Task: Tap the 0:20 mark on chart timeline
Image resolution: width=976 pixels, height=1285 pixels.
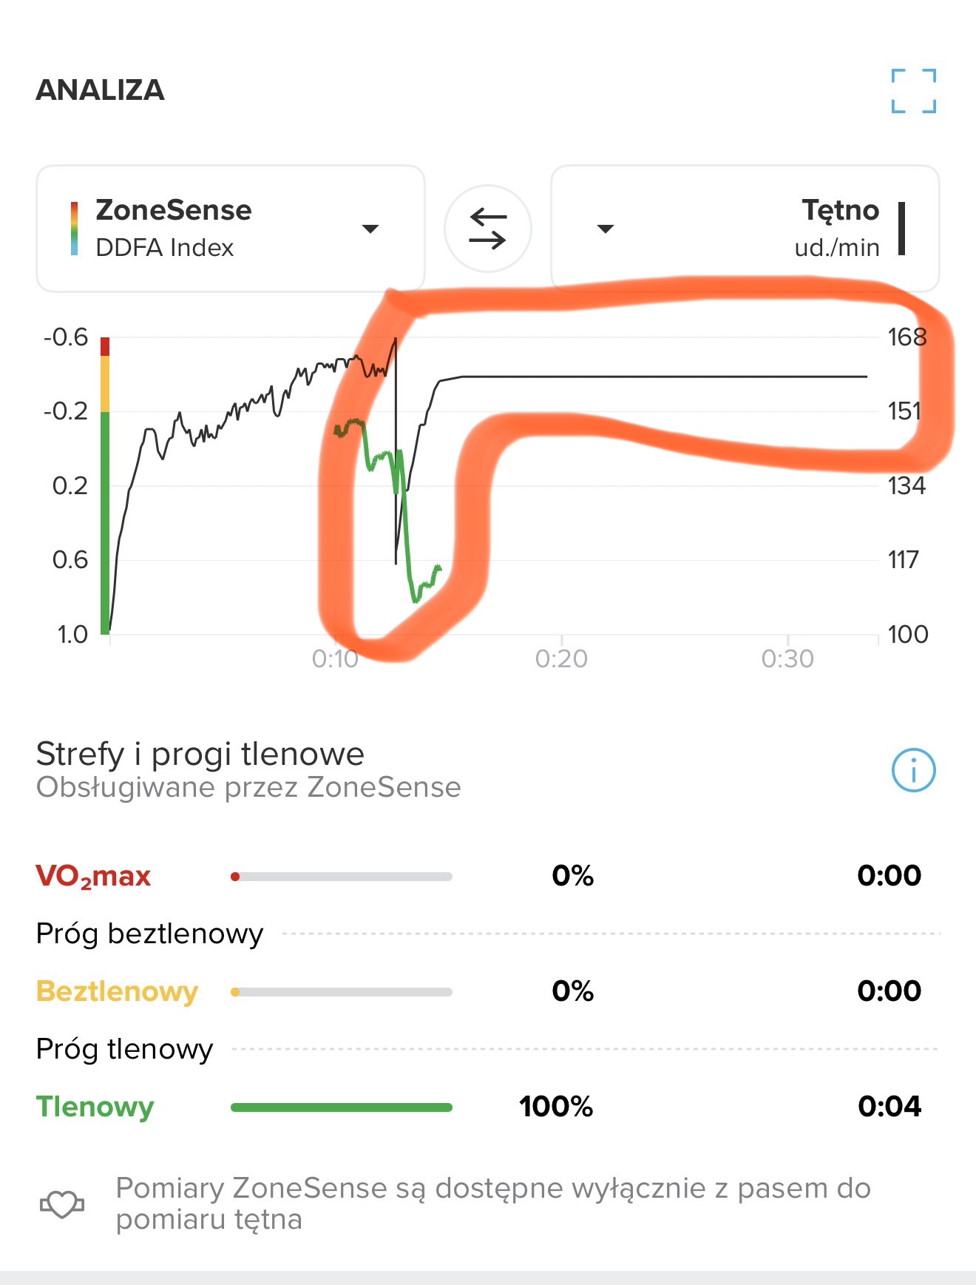Action: pos(561,658)
